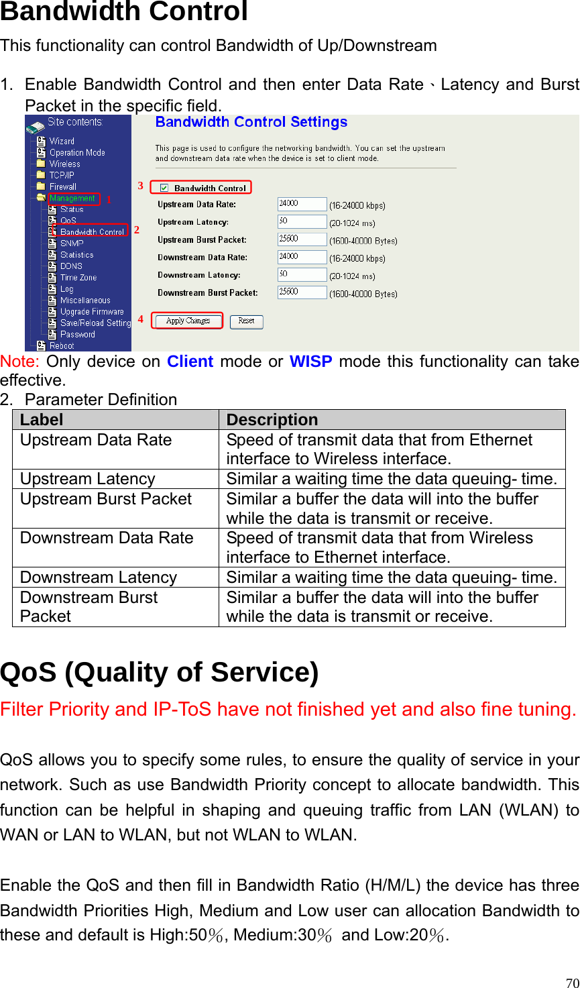This screenshot has width=580, height=988.
Task: Enable the Bandwidth Control checkbox
Action: [164, 188]
